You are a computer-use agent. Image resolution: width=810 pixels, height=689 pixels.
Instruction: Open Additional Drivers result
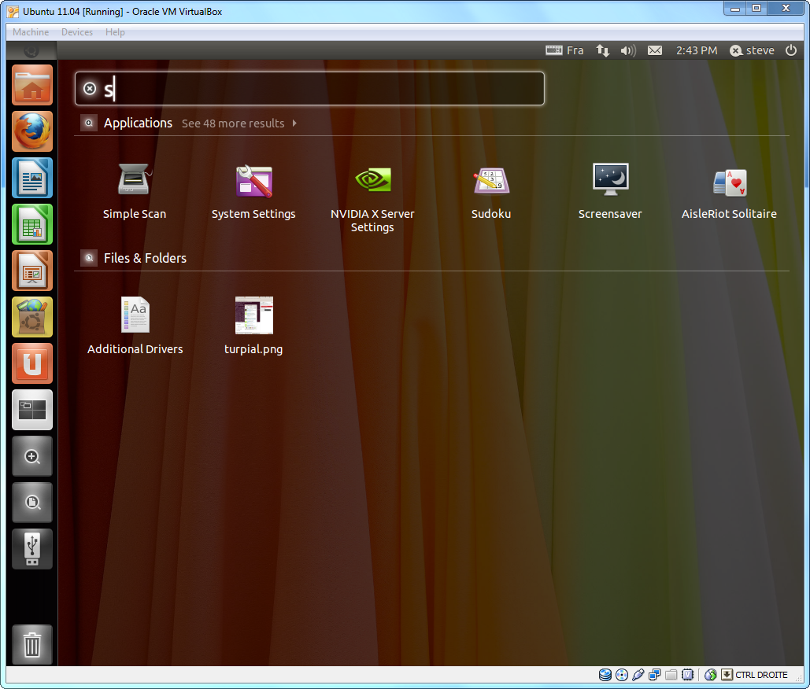point(135,326)
